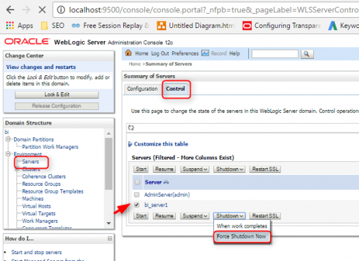The image size is (359, 261).
Task: Click the lower Start button
Action: 141,216
